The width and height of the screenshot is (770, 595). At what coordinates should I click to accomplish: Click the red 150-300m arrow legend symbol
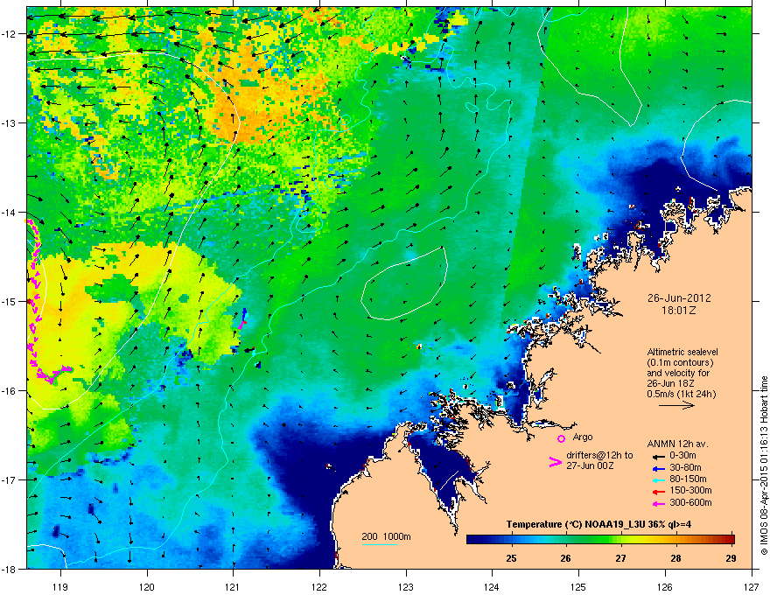[x=657, y=492]
